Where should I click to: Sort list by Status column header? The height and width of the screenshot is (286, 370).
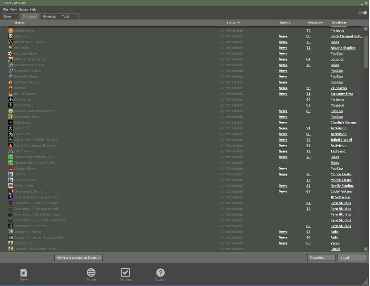click(231, 23)
